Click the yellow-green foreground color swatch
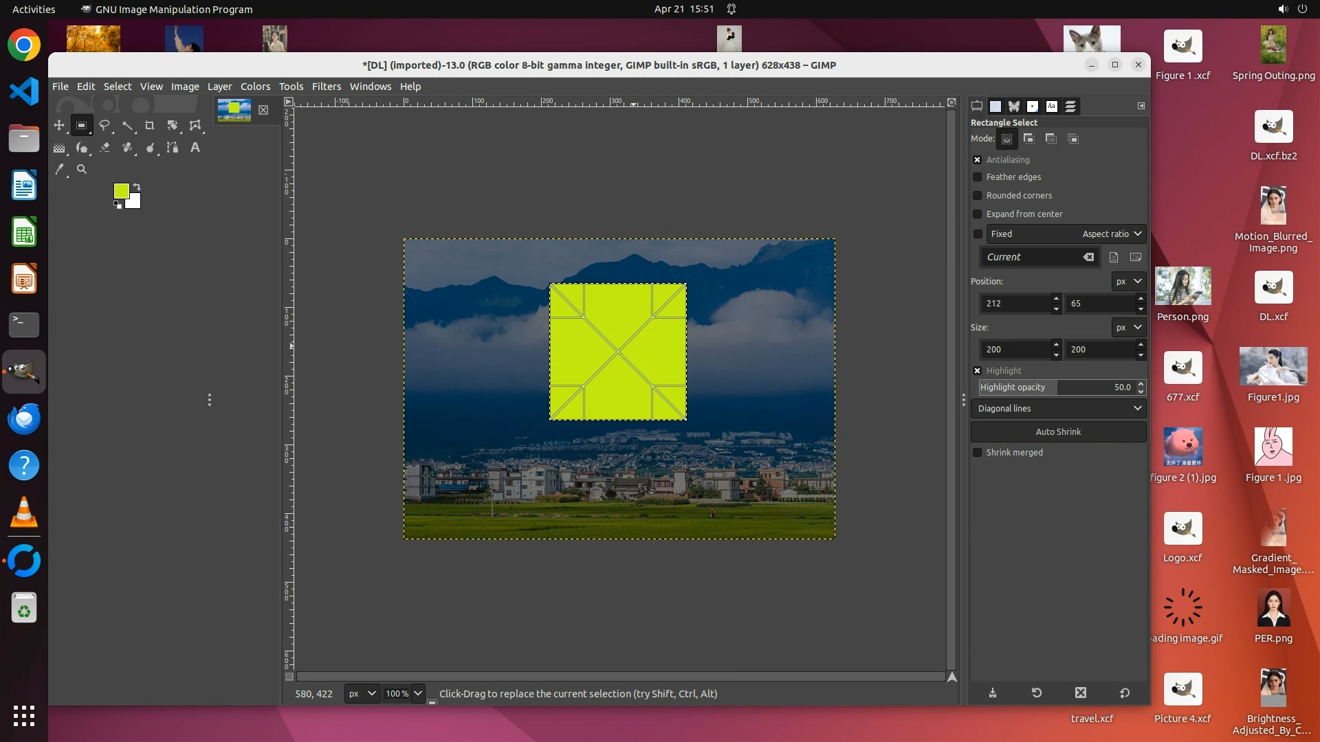 pyautogui.click(x=120, y=190)
